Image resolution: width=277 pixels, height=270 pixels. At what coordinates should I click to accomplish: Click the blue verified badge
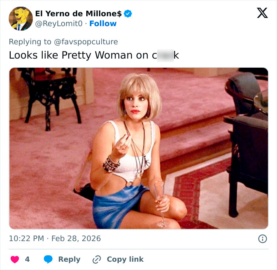point(128,13)
